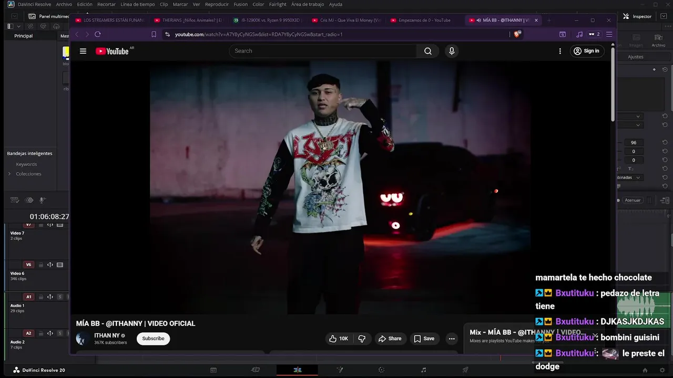
Task: Select the Archivo tab in the Inspector
Action: click(658, 40)
